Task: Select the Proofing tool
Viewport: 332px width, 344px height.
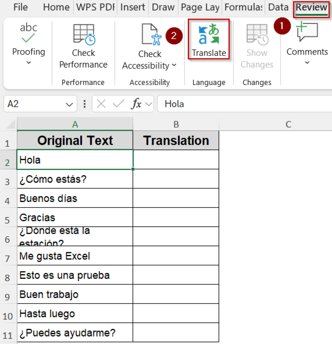Action: pos(28,40)
